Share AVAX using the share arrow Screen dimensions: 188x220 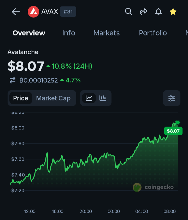(x=144, y=12)
